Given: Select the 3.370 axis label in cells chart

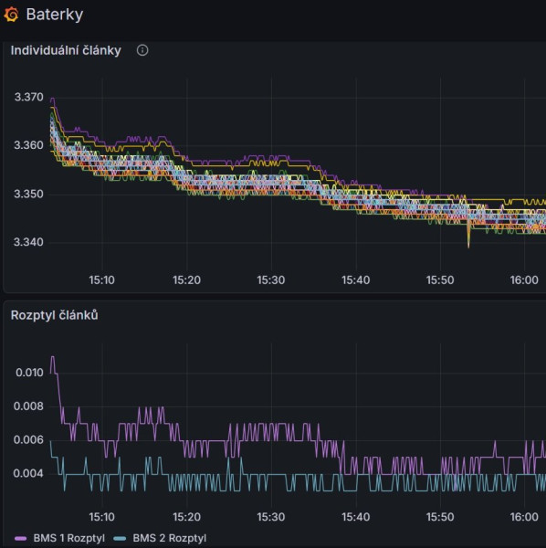Looking at the screenshot, I should (28, 97).
